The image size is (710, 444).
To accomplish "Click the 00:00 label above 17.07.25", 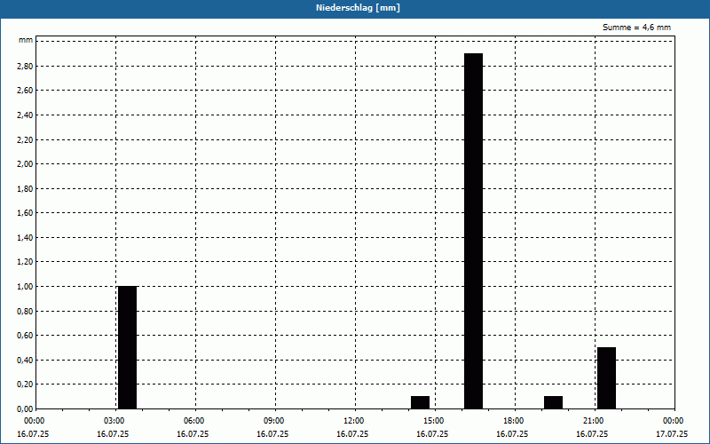I will [674, 421].
